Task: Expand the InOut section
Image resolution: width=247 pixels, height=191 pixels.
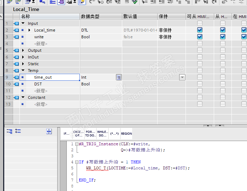Action: (x=23, y=57)
